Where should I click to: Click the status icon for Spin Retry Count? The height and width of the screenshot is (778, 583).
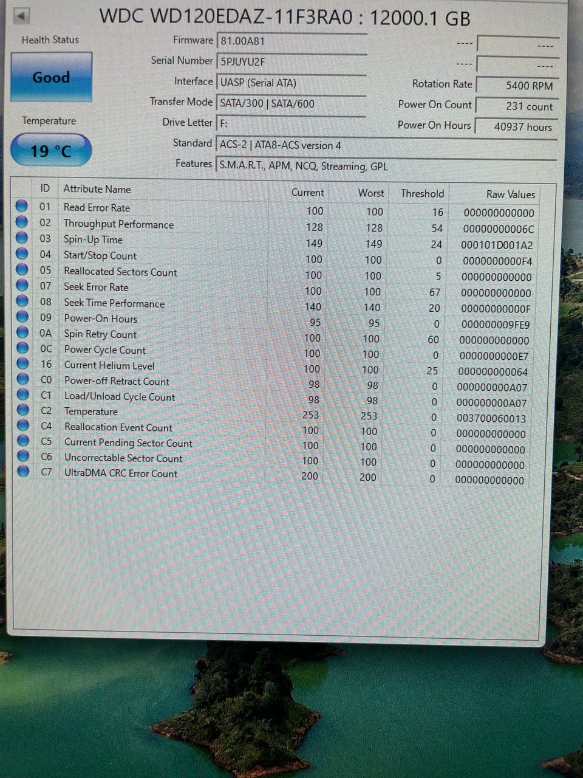tap(22, 332)
